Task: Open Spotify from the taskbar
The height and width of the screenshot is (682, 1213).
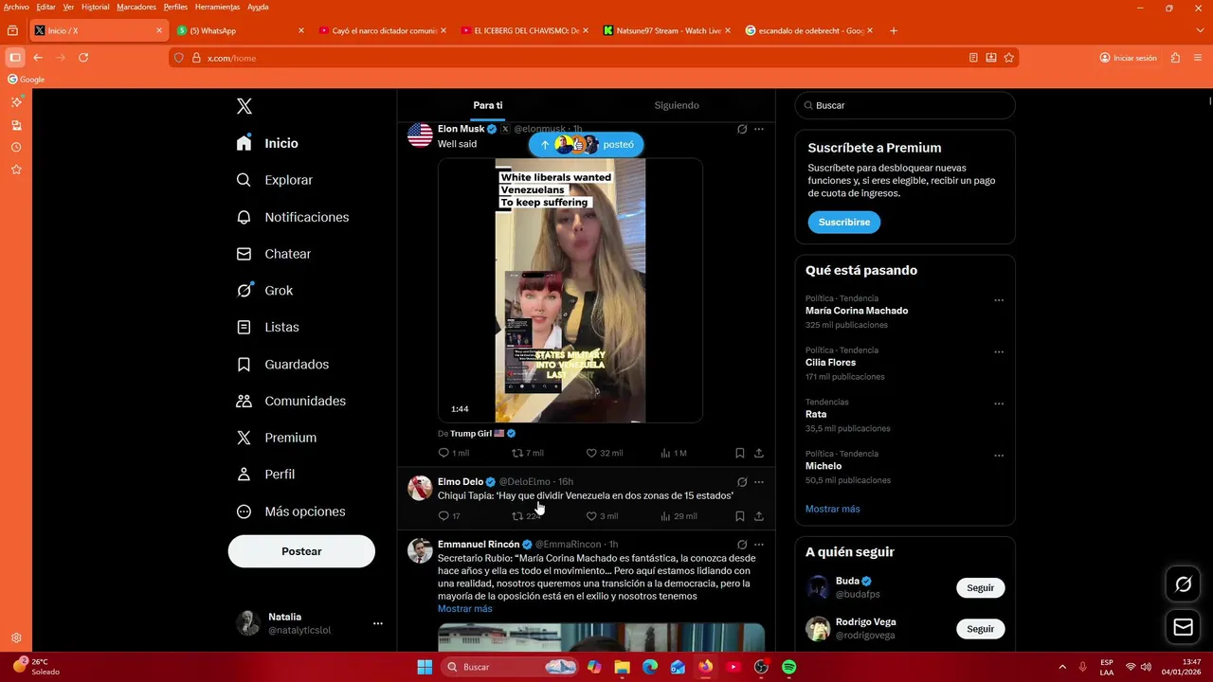Action: pyautogui.click(x=788, y=667)
